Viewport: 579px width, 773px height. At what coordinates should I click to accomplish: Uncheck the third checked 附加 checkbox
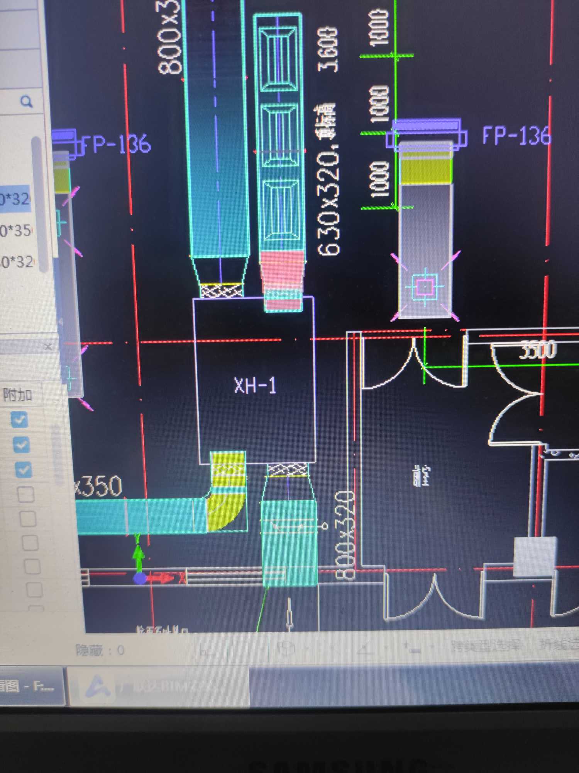(x=24, y=470)
